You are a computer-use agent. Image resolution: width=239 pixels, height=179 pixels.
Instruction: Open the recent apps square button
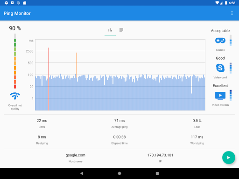157,173
